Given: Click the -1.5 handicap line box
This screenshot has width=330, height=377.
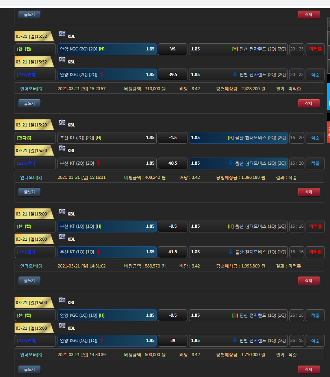Looking at the screenshot, I should [x=172, y=138].
